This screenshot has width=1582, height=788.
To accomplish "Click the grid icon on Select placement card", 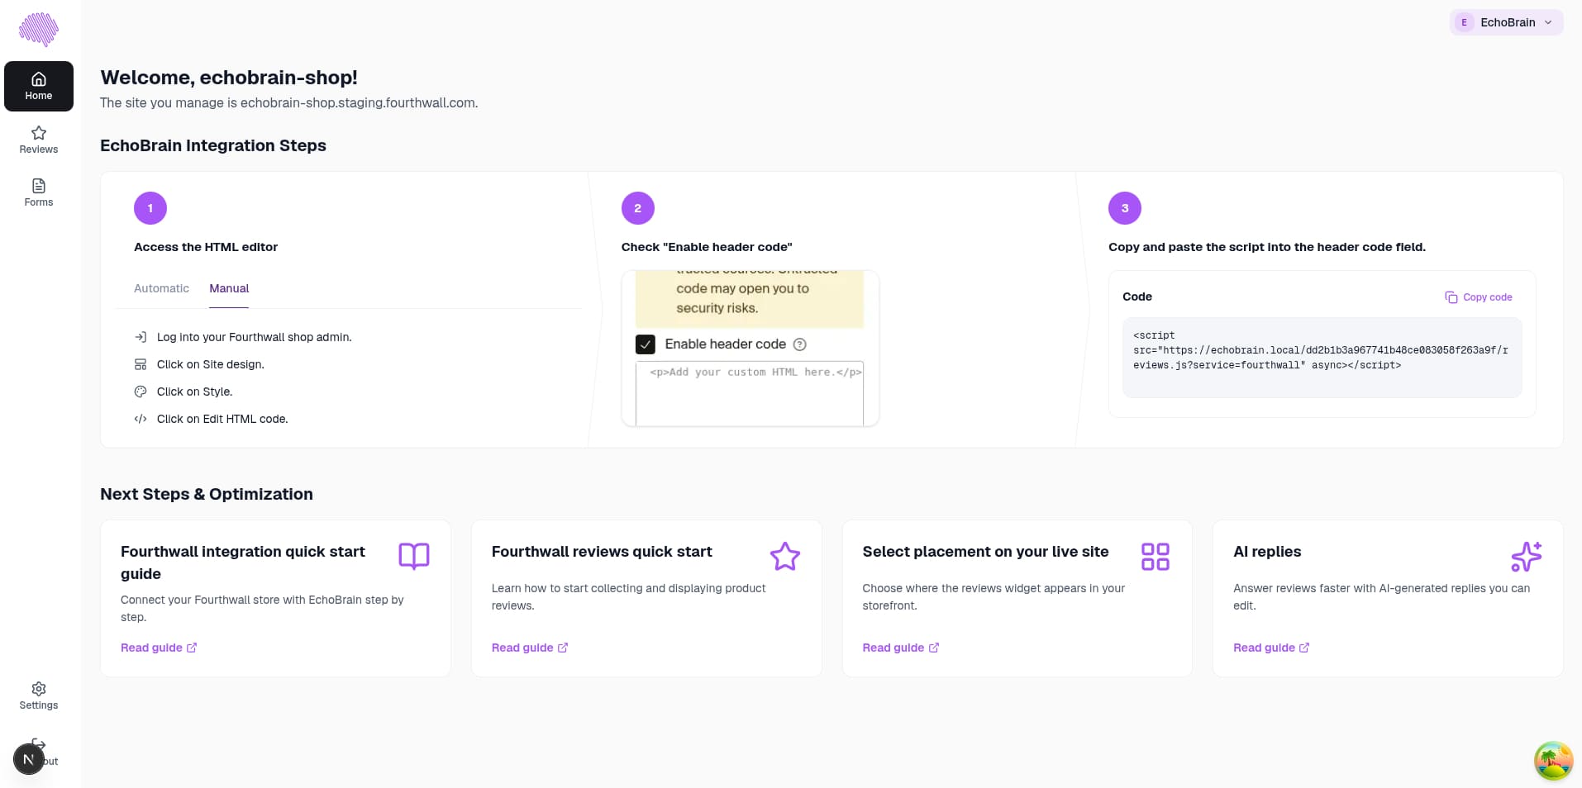I will pyautogui.click(x=1156, y=557).
